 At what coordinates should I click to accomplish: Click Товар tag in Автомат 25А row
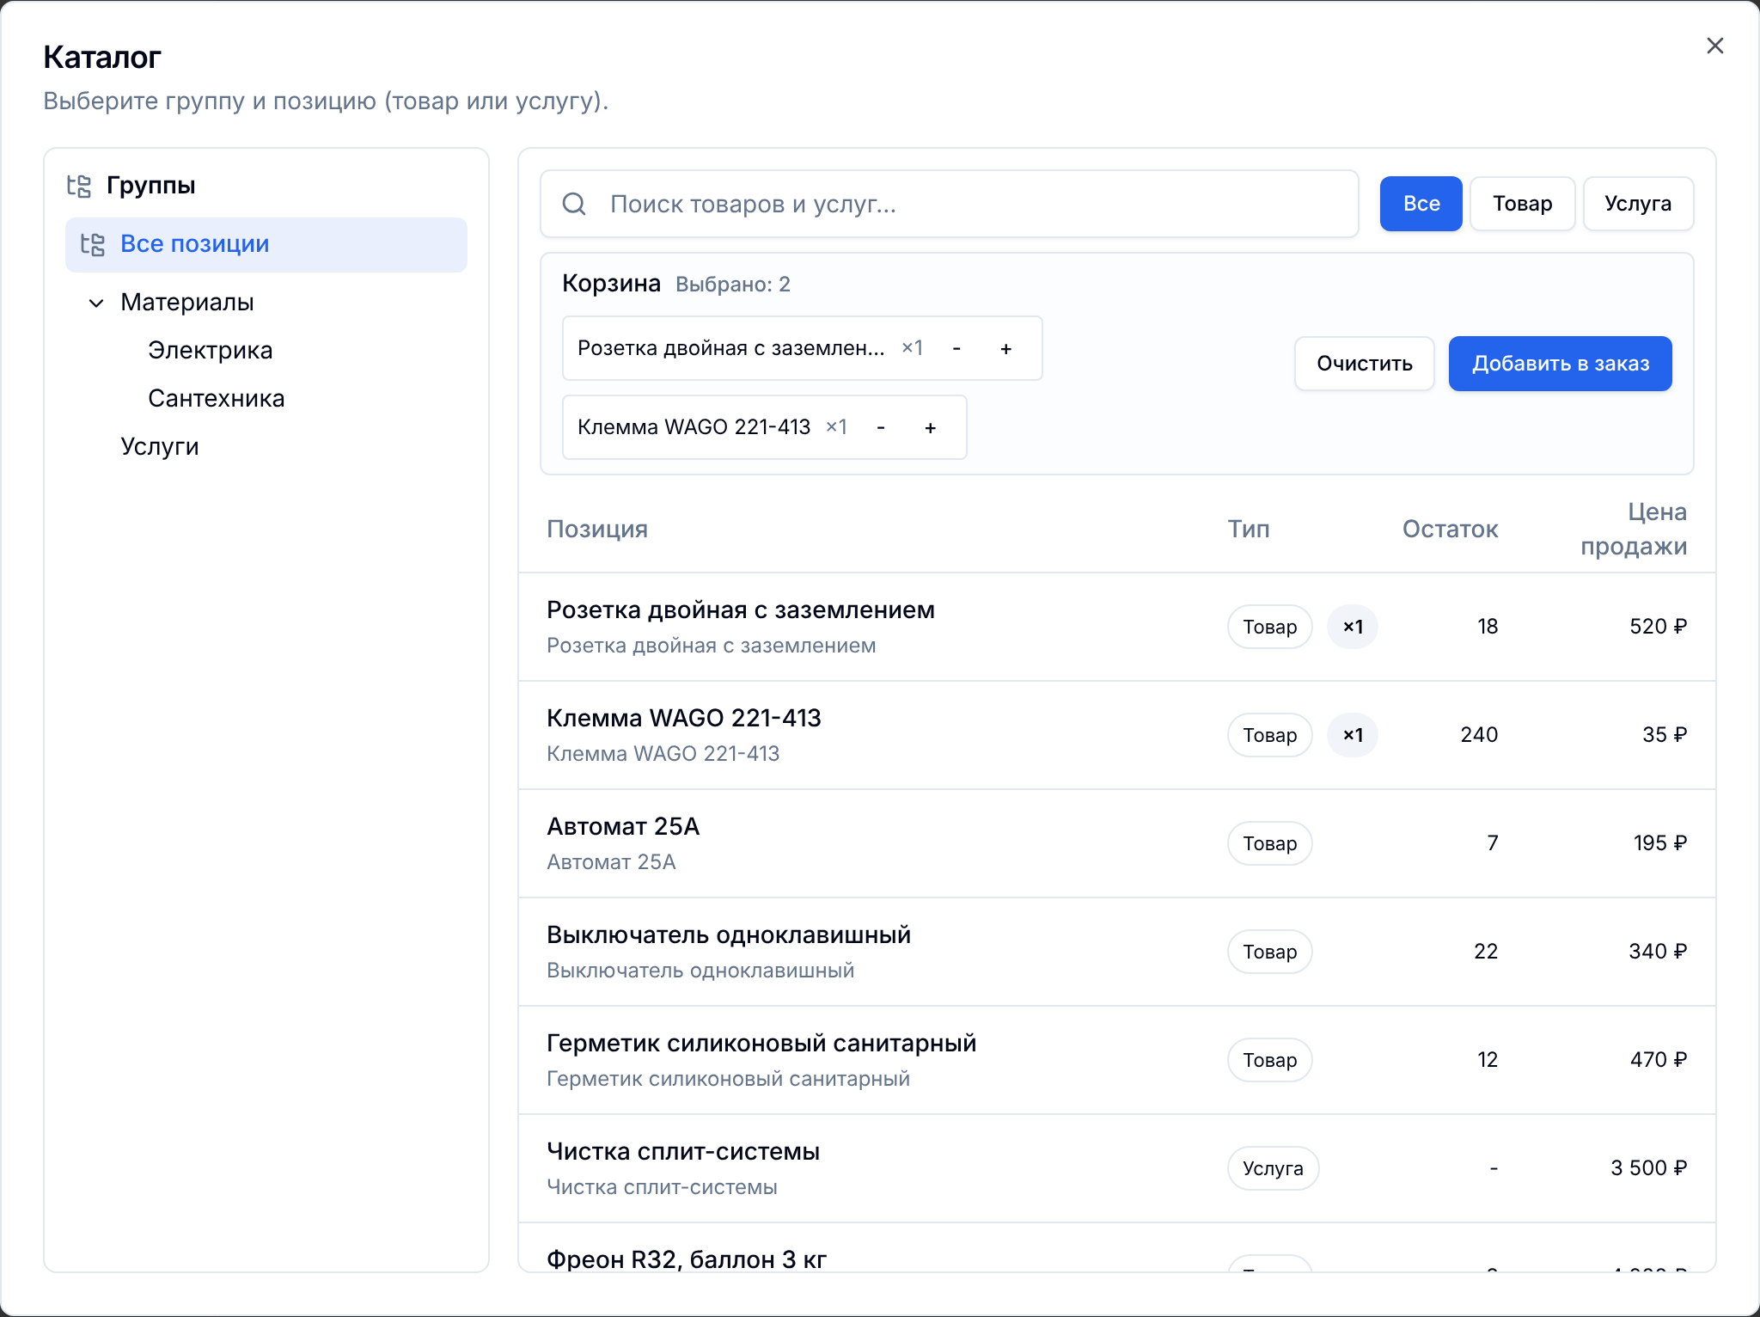tap(1270, 843)
